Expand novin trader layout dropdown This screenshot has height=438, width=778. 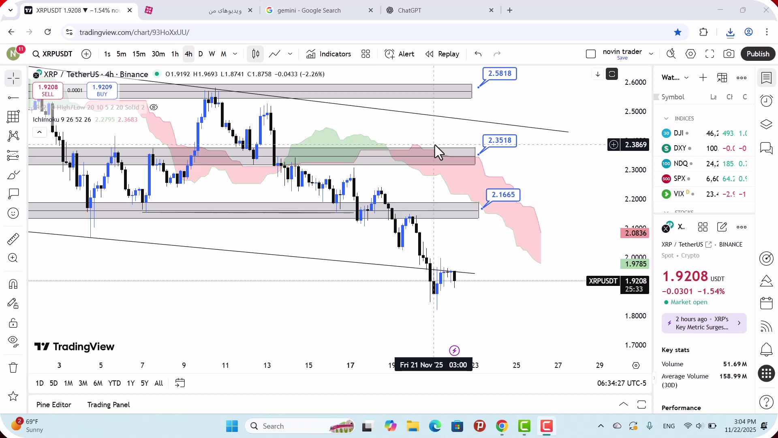point(651,54)
